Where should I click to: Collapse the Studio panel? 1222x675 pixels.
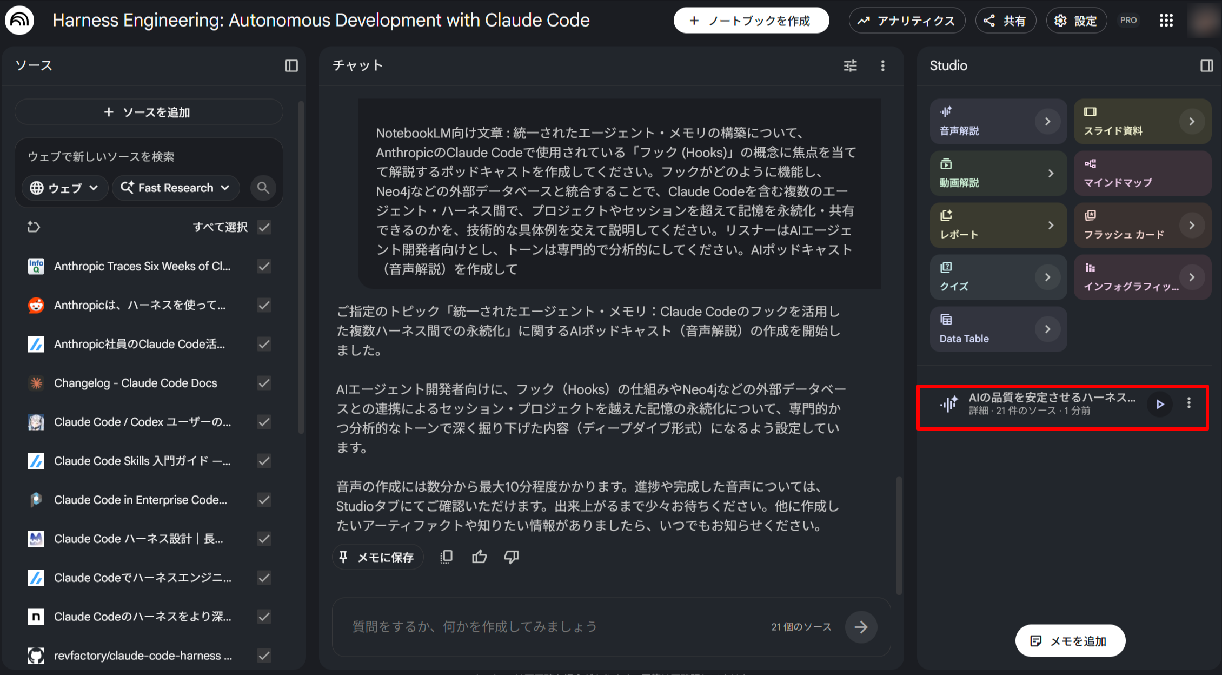(x=1206, y=65)
